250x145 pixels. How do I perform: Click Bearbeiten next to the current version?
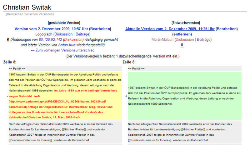pos(227,29)
